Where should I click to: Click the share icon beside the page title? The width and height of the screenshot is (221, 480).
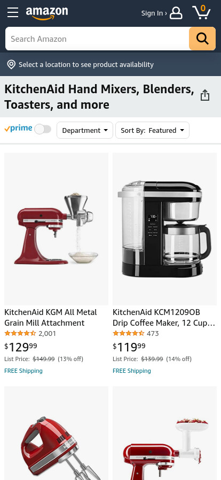205,95
